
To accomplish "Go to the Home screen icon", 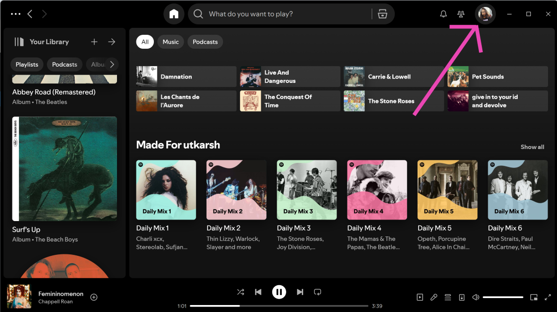I will (174, 14).
